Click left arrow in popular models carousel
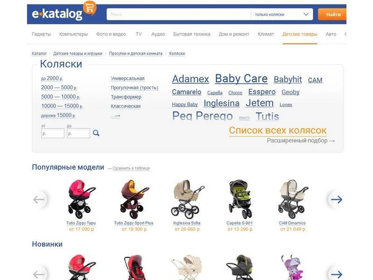The height and width of the screenshot is (280, 373). tap(39, 200)
